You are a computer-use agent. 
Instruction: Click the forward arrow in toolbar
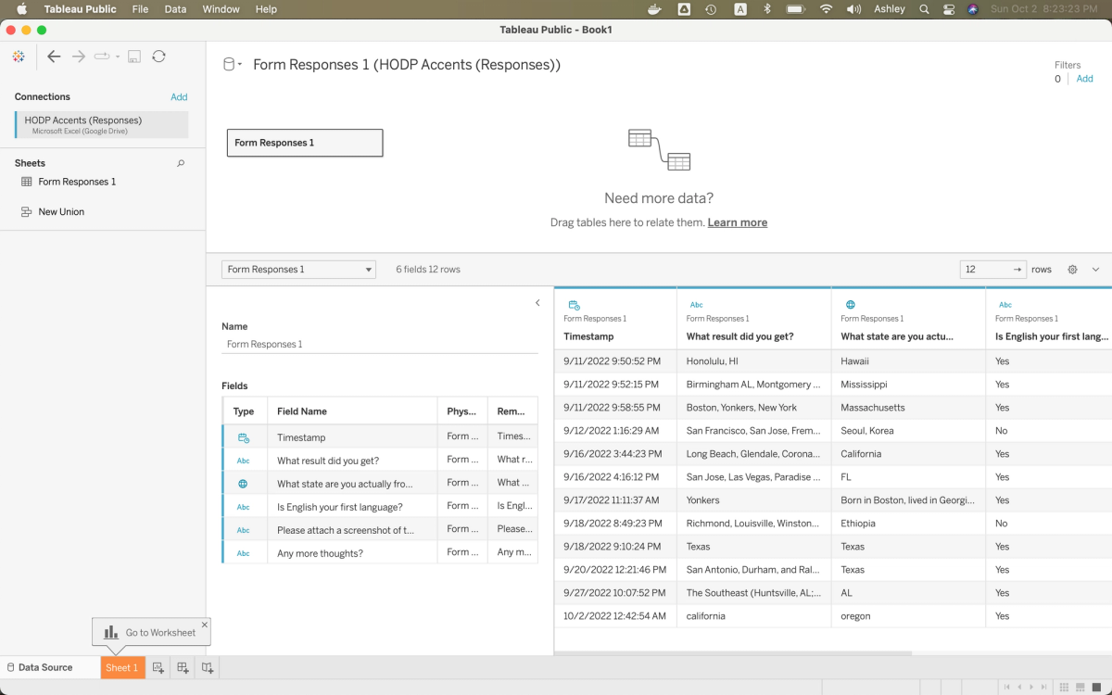pos(79,57)
